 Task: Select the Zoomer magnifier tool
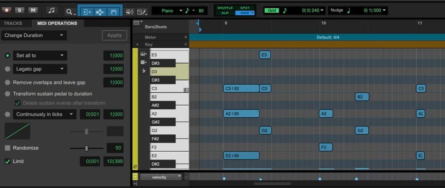69,11
